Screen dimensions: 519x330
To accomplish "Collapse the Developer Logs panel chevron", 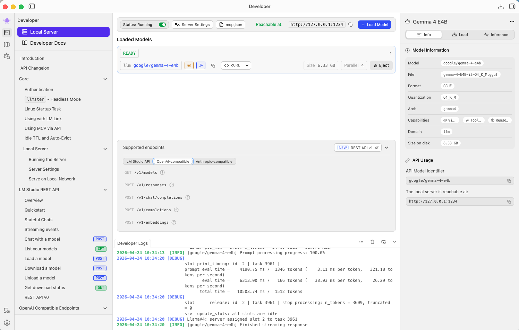I will click(x=394, y=242).
